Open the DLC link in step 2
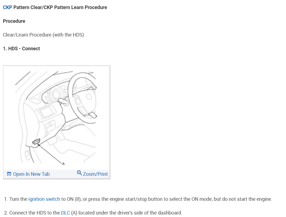The image size is (286, 217). [66, 213]
